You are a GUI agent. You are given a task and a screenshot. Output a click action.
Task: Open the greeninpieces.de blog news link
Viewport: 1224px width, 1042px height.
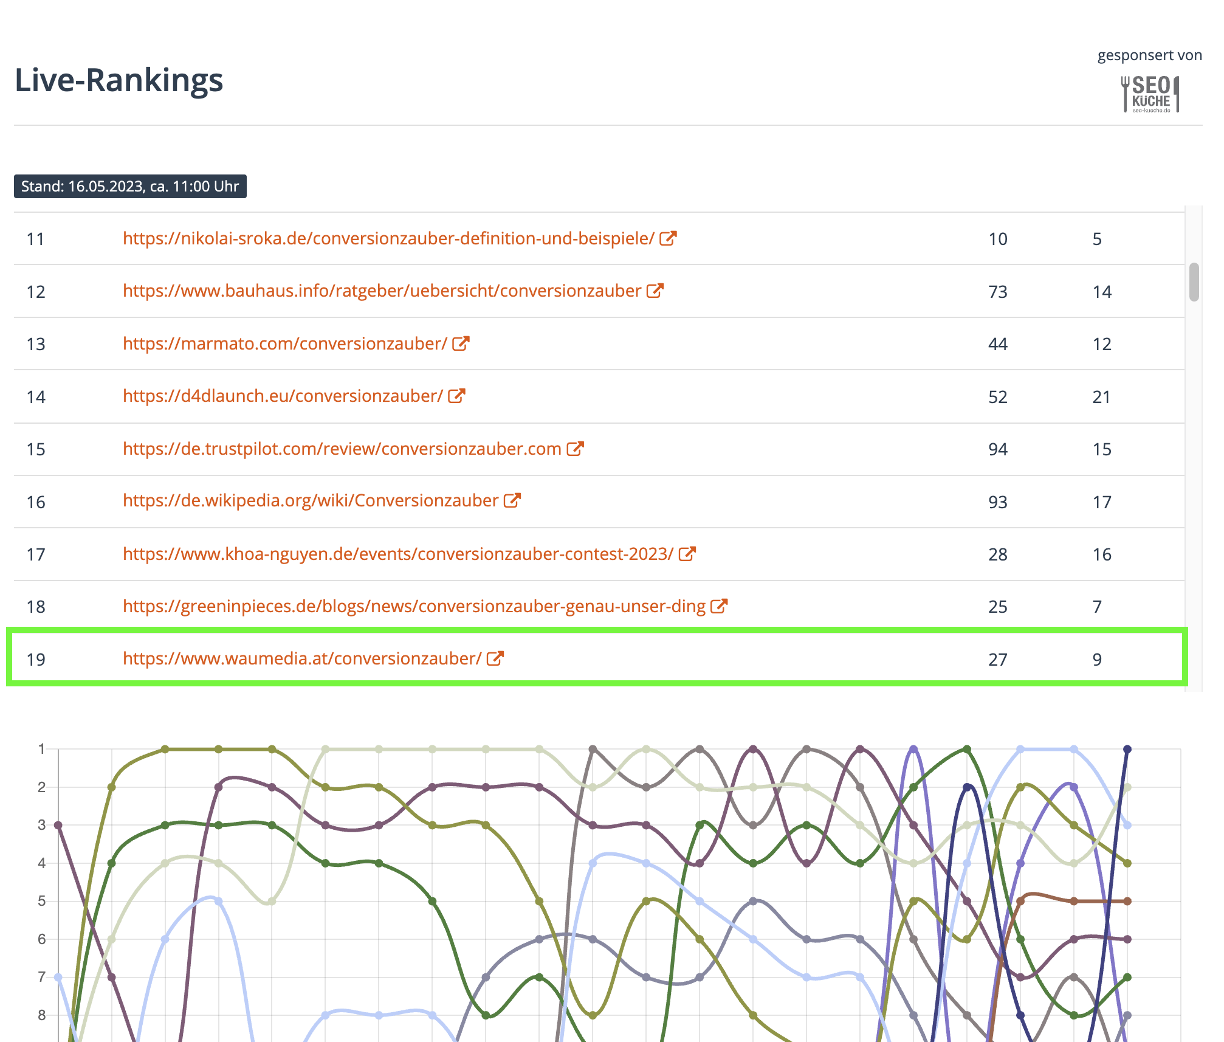(414, 606)
